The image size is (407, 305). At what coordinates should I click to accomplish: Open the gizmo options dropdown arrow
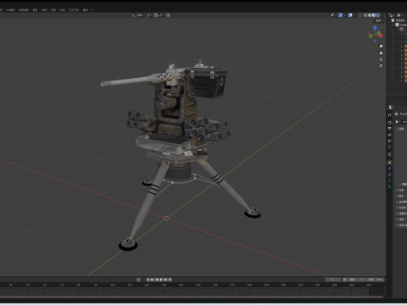coord(345,15)
